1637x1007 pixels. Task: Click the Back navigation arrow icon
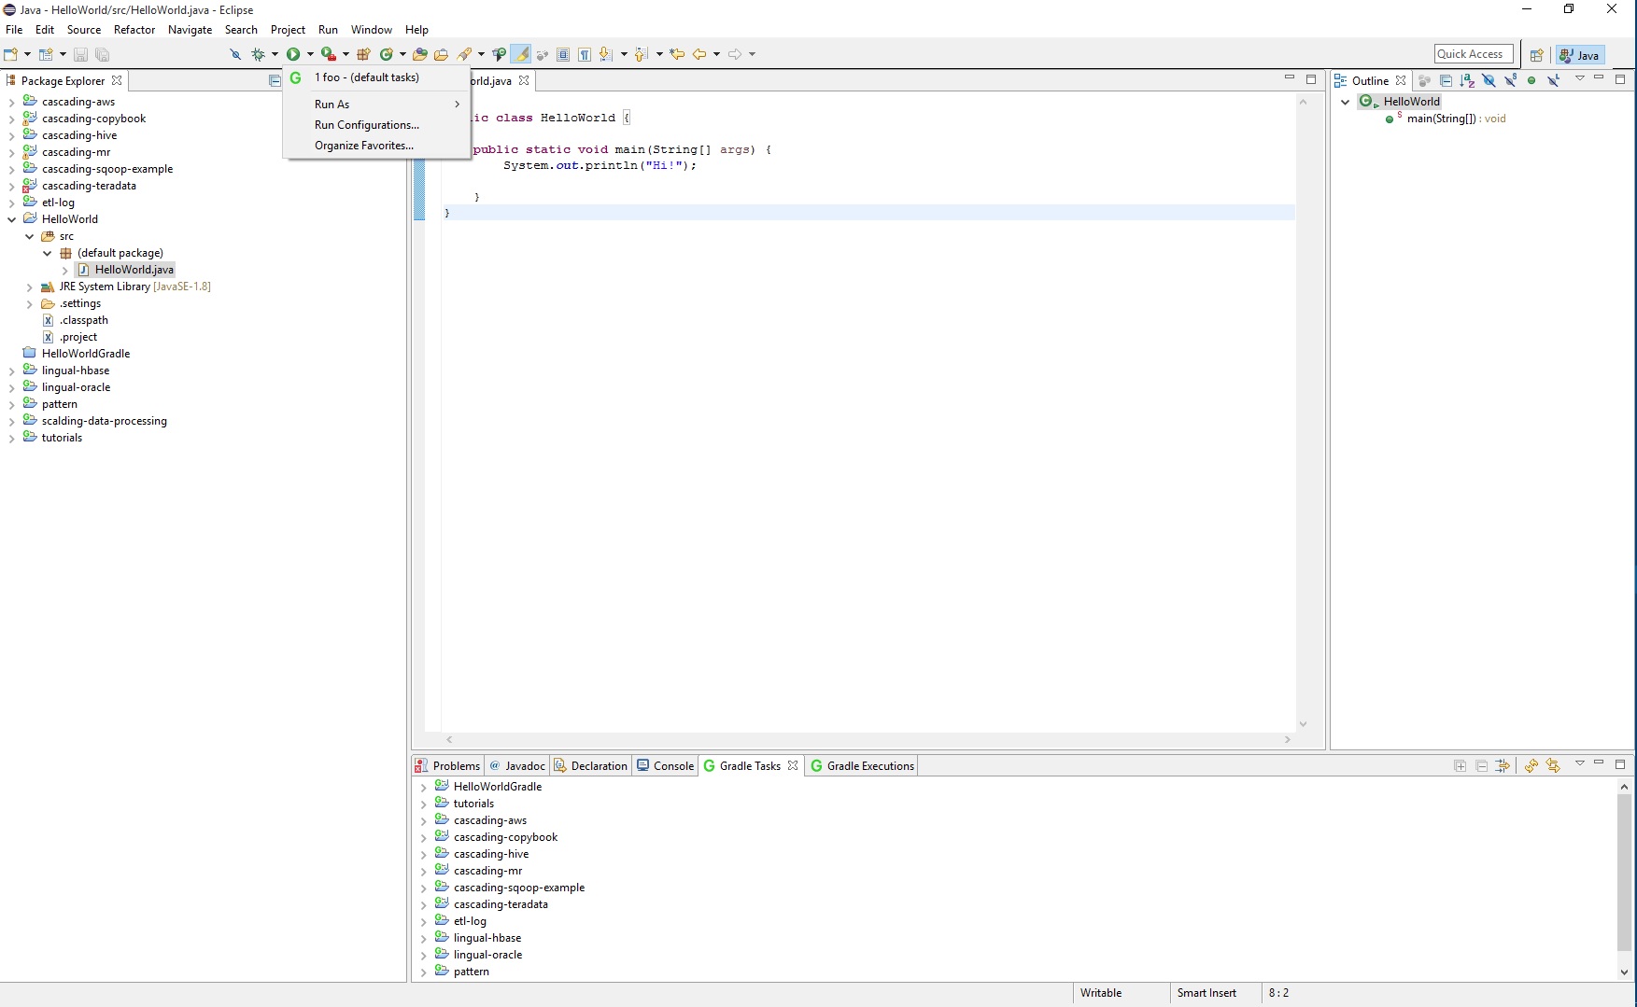coord(699,54)
